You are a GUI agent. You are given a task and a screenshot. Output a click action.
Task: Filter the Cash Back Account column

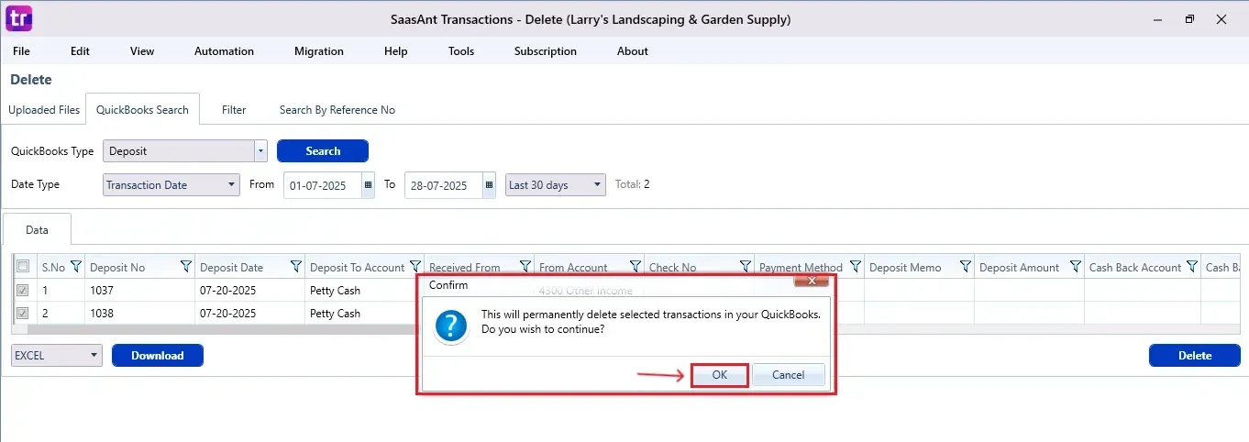click(1191, 267)
